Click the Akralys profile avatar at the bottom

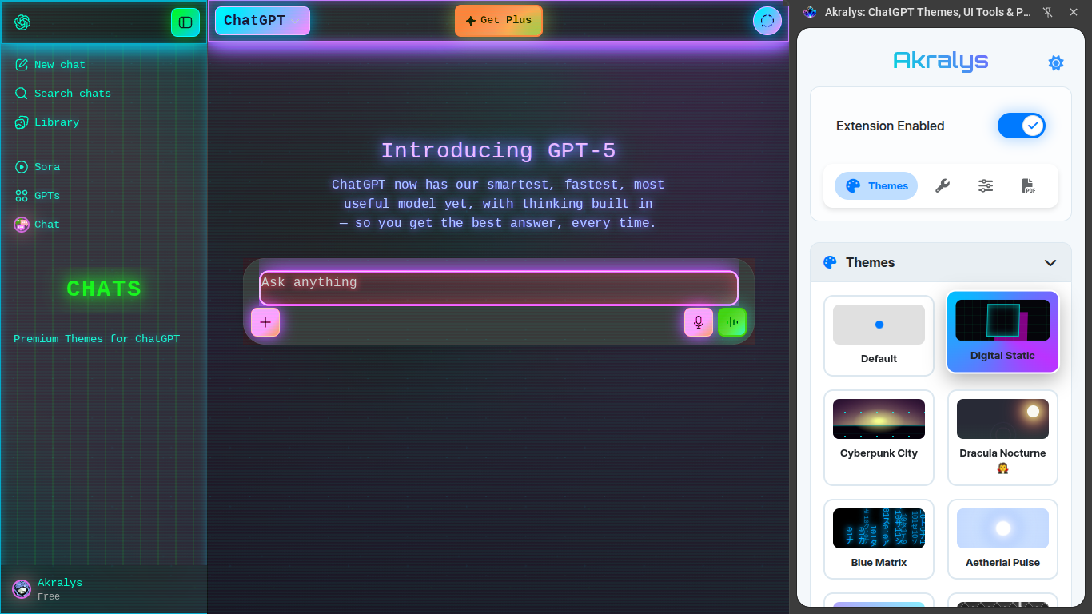point(22,589)
